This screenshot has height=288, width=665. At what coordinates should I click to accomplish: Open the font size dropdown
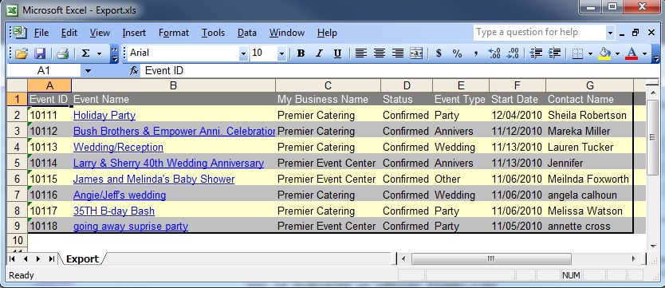coord(281,53)
